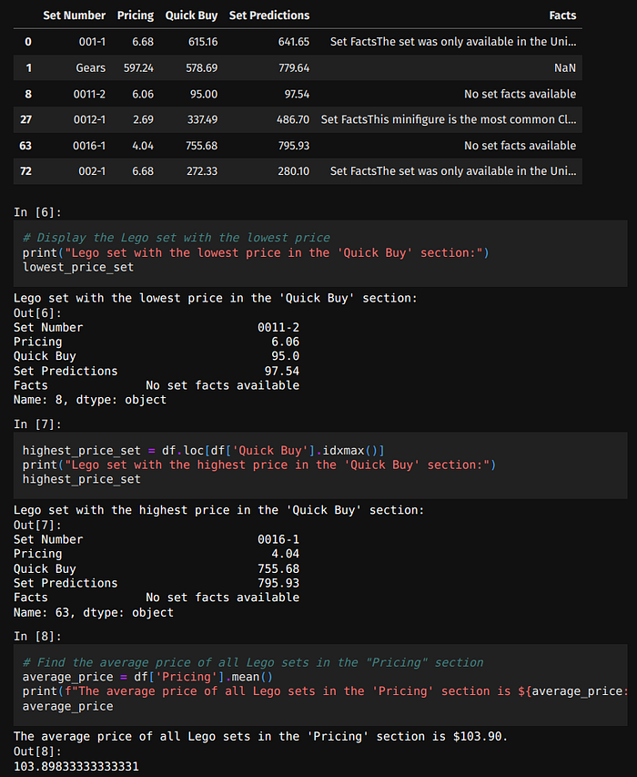Select row index 27 in the table
This screenshot has width=637, height=777.
[26, 119]
